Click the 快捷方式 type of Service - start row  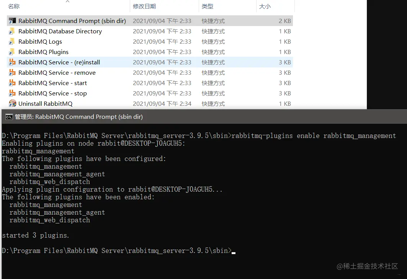click(x=213, y=83)
